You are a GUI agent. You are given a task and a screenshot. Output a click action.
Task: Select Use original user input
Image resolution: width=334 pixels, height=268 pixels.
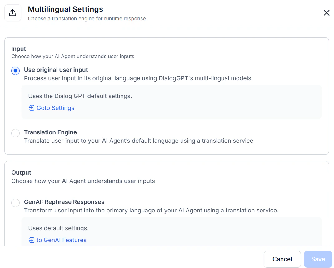pyautogui.click(x=15, y=71)
